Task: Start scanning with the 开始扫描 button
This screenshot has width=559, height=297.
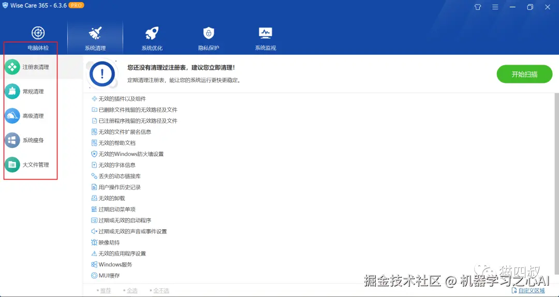Action: (524, 74)
